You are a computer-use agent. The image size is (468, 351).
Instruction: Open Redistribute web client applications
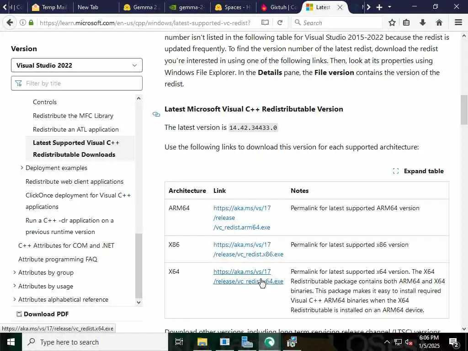(x=74, y=181)
